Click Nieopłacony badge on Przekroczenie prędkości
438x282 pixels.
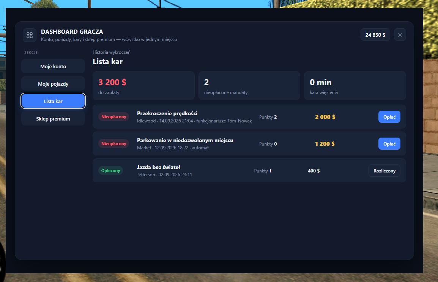tap(114, 117)
